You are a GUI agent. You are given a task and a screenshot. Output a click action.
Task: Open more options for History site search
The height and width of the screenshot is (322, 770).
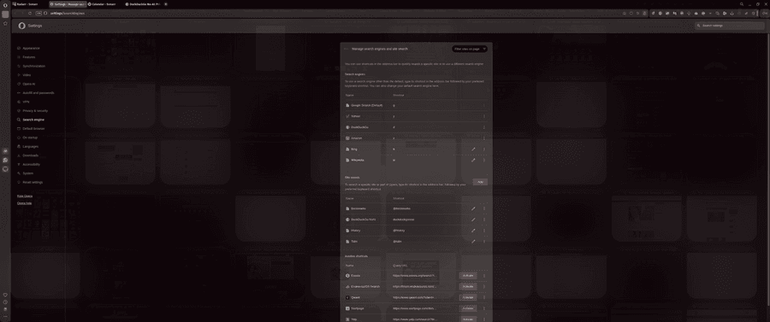484,231
